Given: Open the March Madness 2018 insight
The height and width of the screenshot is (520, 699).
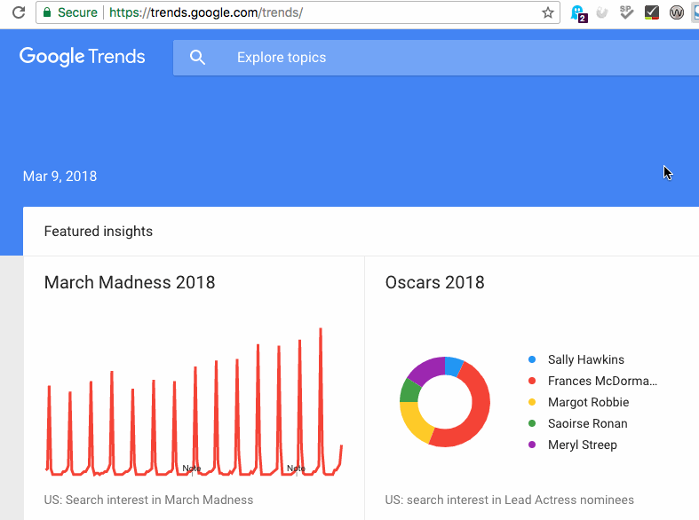Looking at the screenshot, I should (x=130, y=283).
